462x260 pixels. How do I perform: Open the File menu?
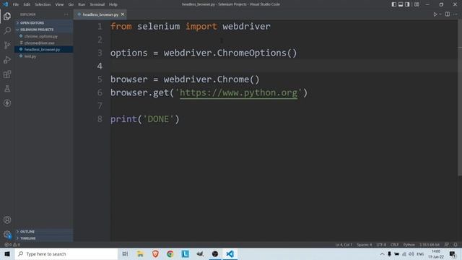coord(16,4)
